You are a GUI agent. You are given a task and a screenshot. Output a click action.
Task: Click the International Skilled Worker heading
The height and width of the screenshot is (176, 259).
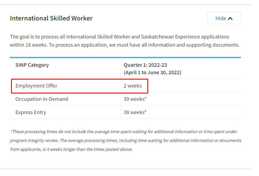click(x=51, y=18)
